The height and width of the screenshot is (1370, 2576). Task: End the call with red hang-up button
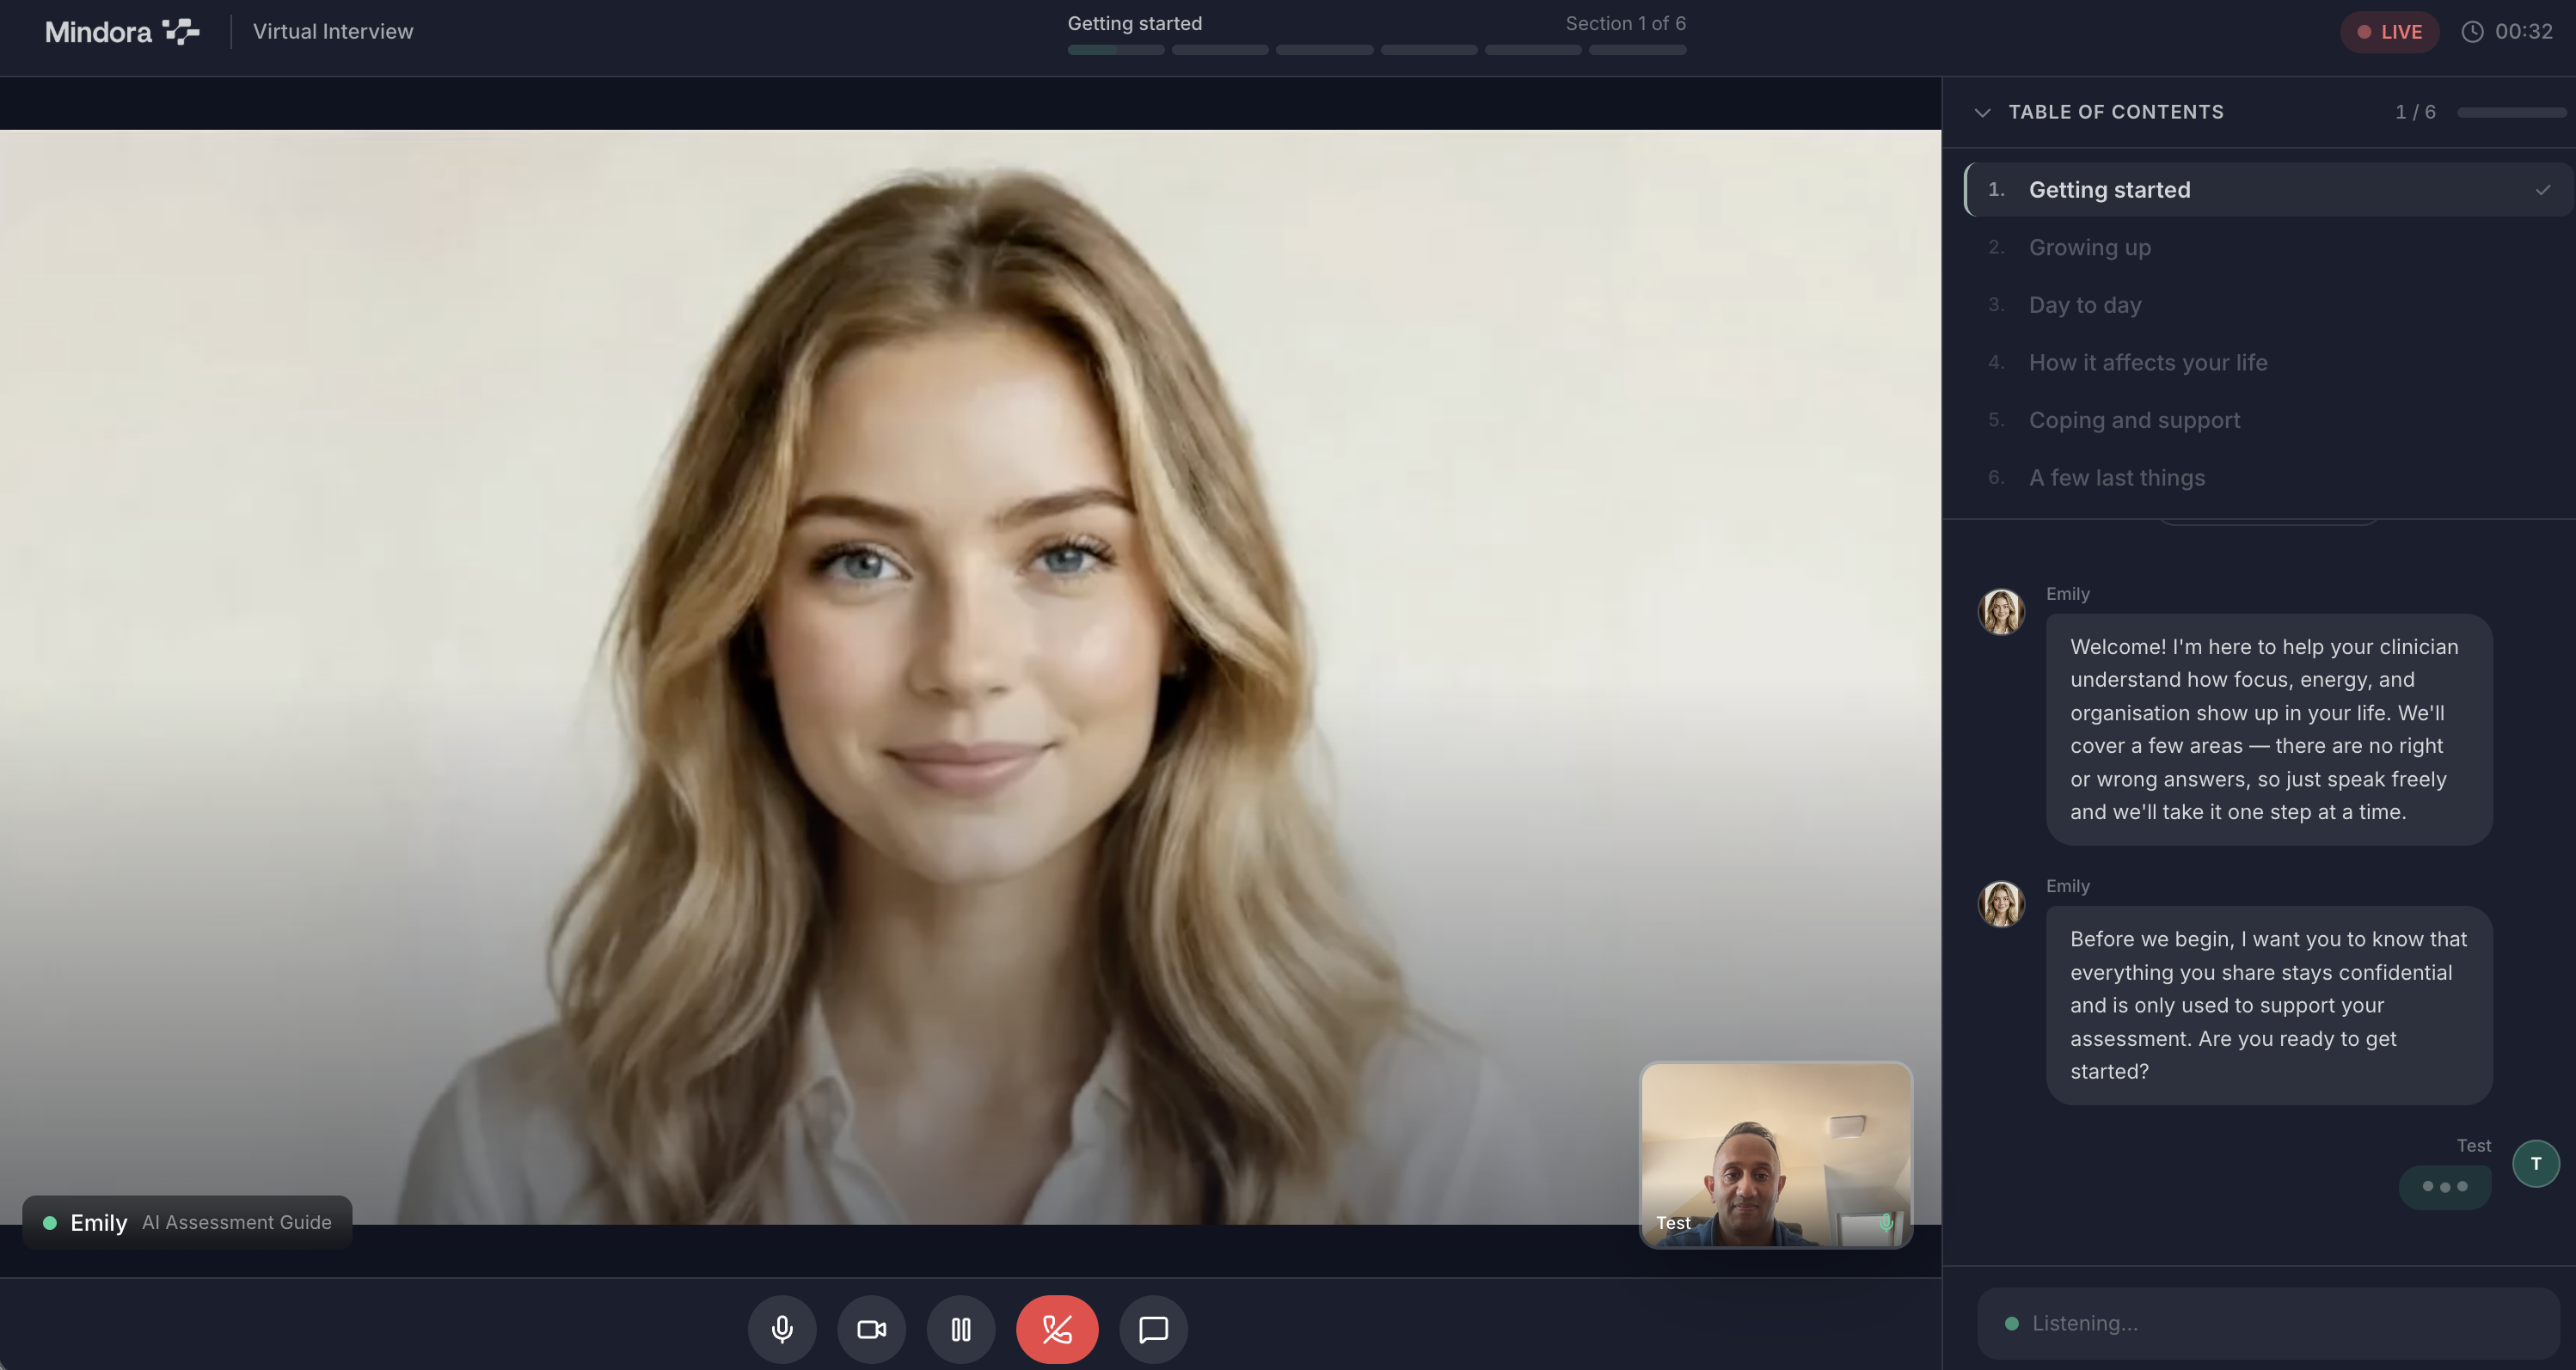pos(1057,1329)
